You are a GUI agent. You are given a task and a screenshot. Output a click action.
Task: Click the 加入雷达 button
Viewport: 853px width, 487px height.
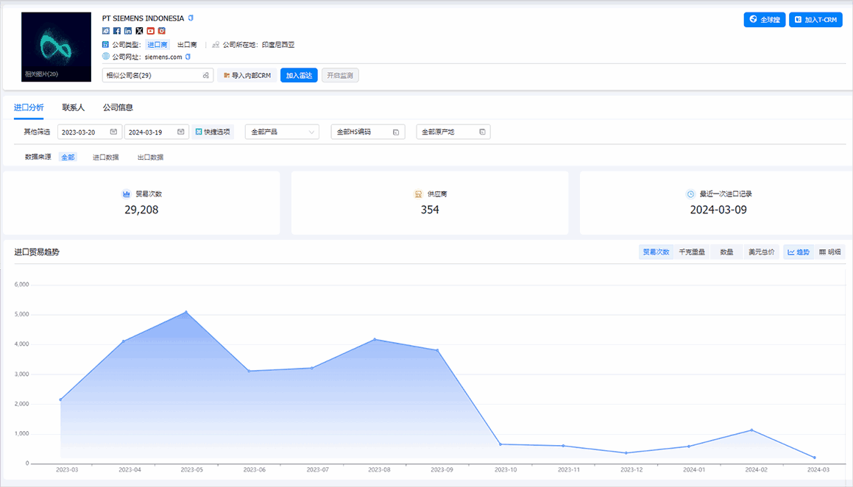[299, 75]
